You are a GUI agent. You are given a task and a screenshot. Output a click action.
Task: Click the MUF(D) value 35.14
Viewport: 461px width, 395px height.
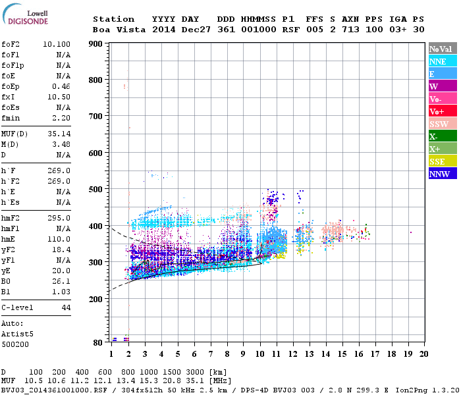pyautogui.click(x=59, y=134)
